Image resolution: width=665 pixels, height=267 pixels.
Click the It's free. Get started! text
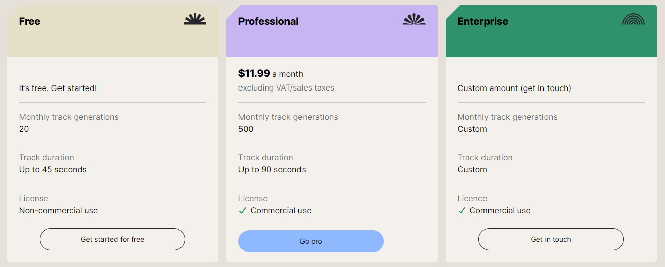[58, 88]
